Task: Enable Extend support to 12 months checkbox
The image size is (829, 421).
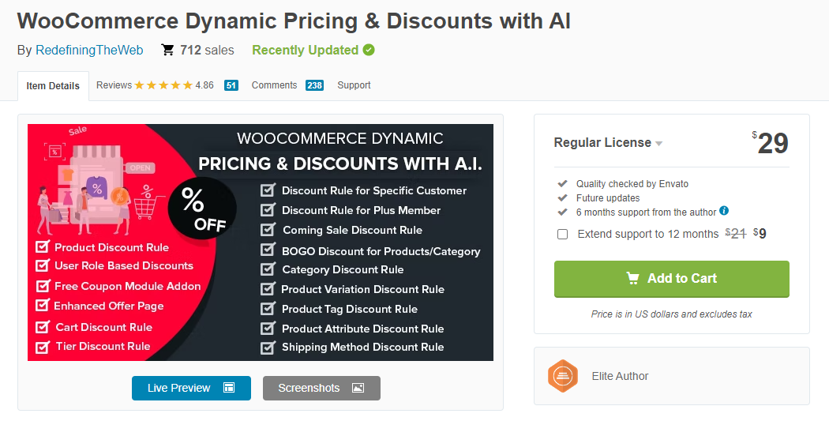Action: click(562, 235)
